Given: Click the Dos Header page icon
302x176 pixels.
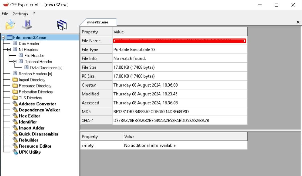Looking at the screenshot, I should pyautogui.click(x=15, y=43).
